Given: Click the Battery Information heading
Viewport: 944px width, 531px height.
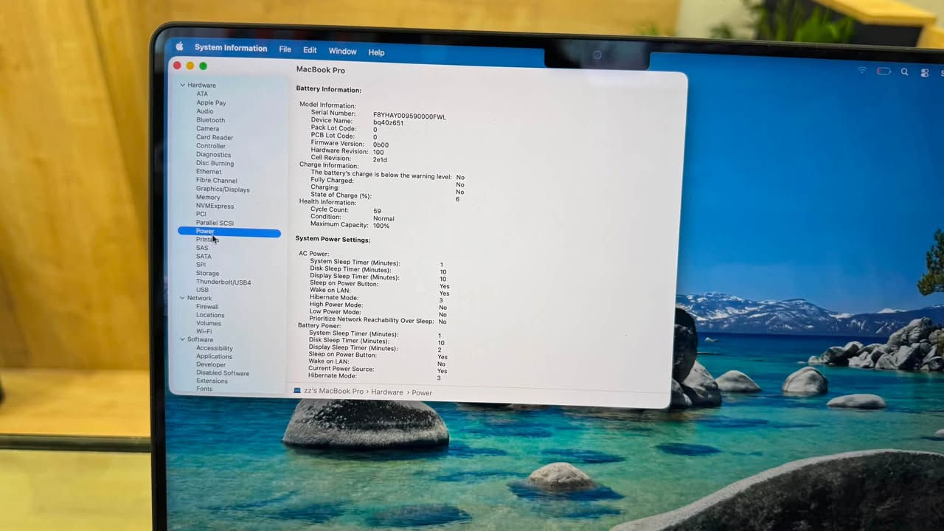Looking at the screenshot, I should 329,89.
